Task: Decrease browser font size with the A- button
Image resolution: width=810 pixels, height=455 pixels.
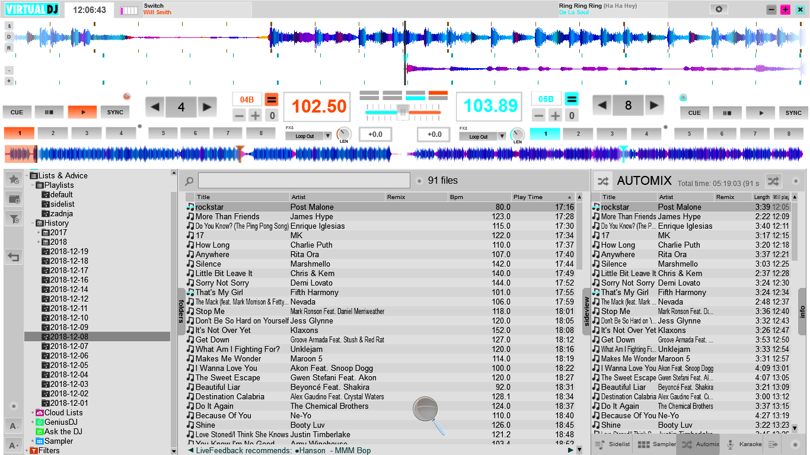Action: click(14, 426)
